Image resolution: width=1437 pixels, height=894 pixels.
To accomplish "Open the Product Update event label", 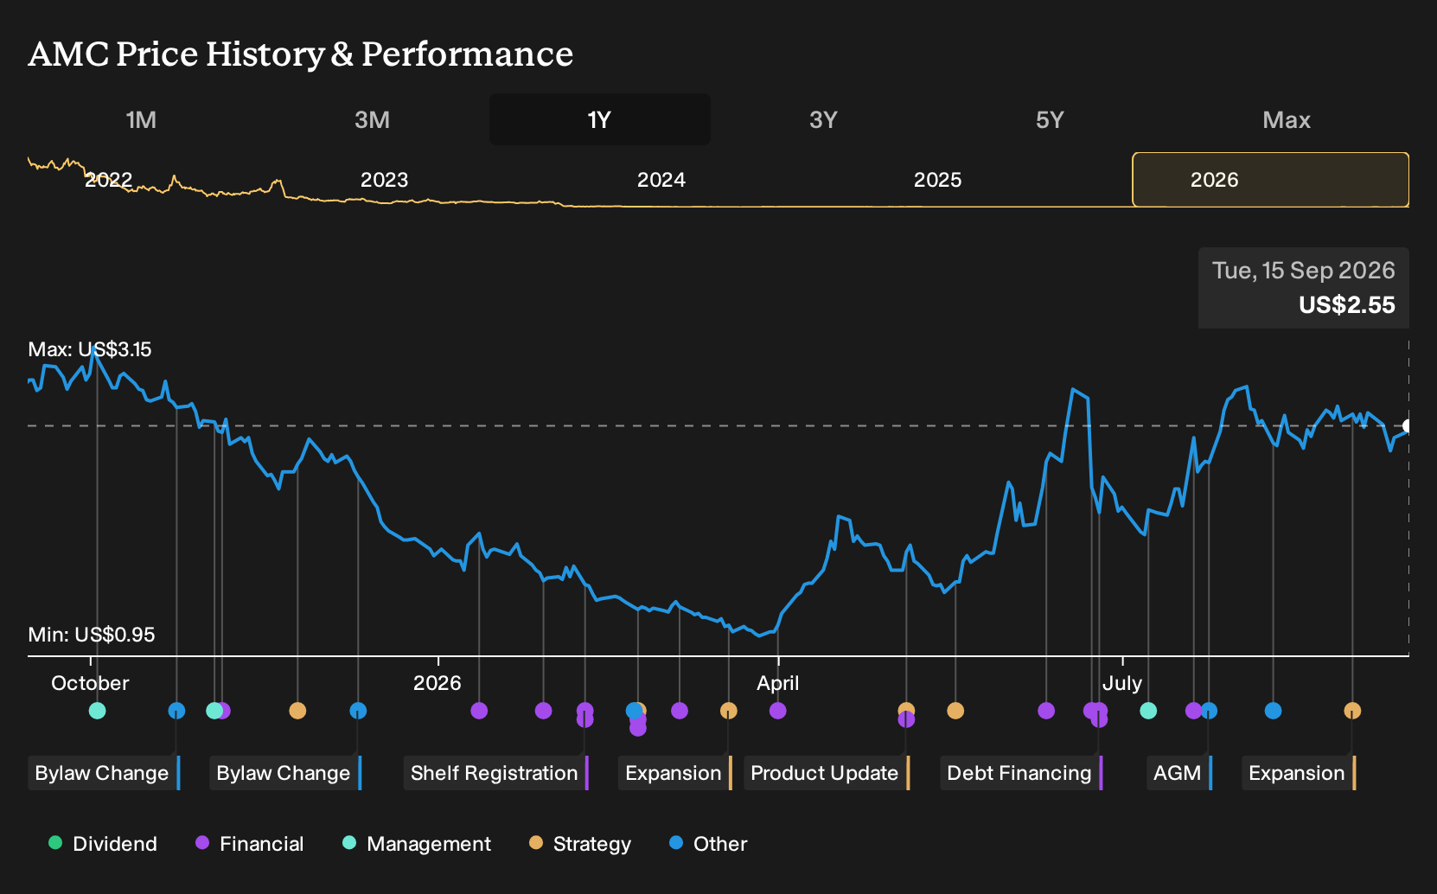I will coord(827,773).
